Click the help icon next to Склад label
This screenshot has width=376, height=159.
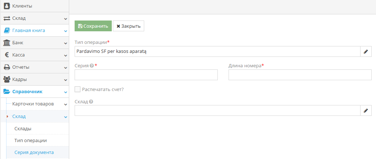click(91, 102)
